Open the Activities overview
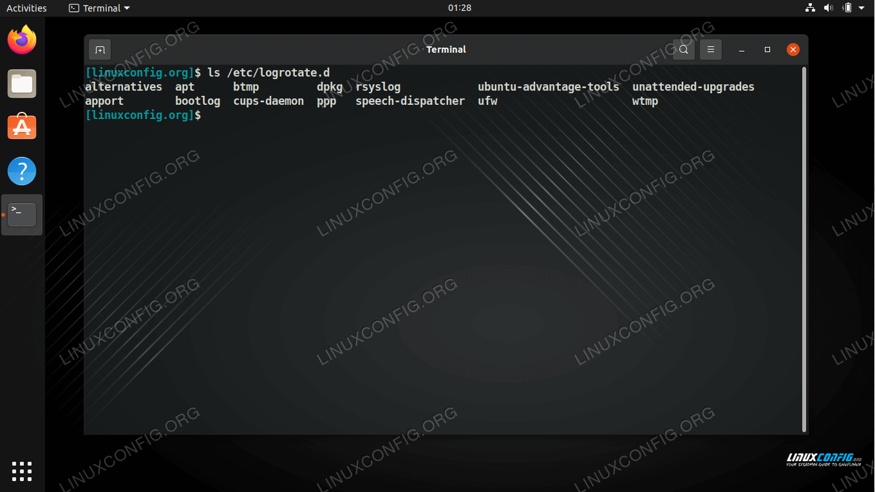Image resolution: width=875 pixels, height=492 pixels. coord(26,8)
